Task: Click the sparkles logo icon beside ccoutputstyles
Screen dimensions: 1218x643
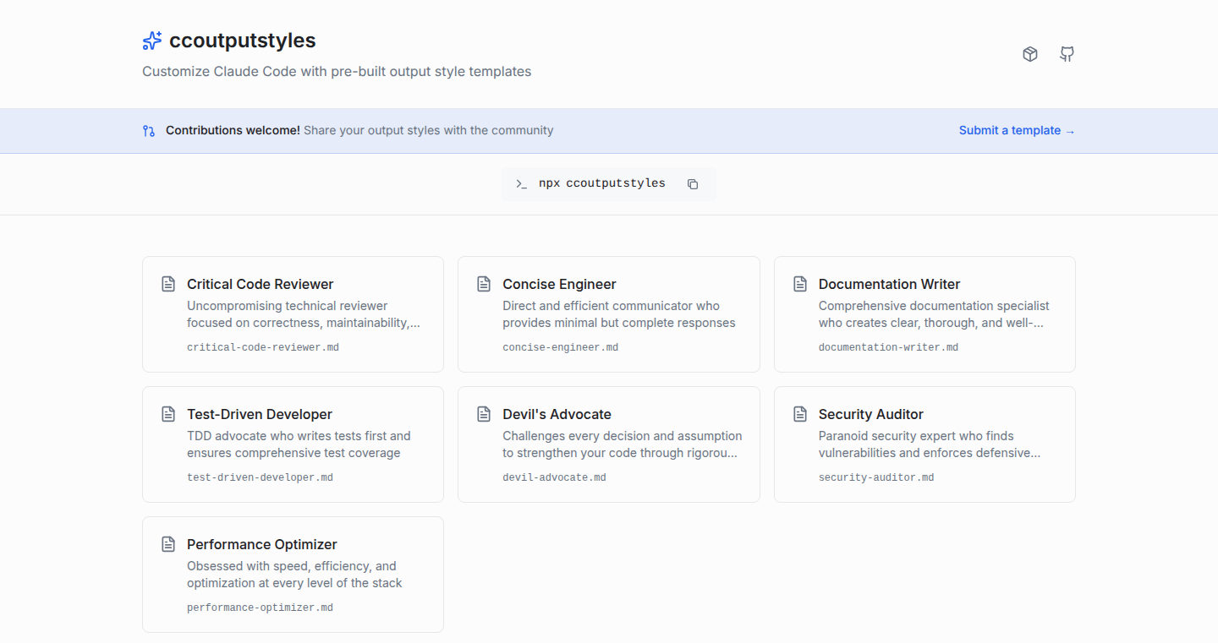Action: [152, 41]
